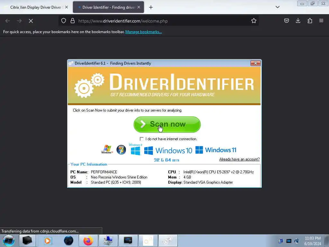Click the Windows 8 logo
This screenshot has width=329, height=247.
coord(135,150)
